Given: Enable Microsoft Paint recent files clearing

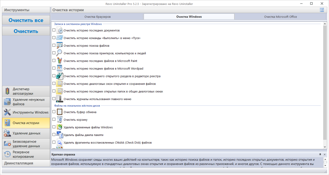Looking at the screenshot, I should (54, 60).
